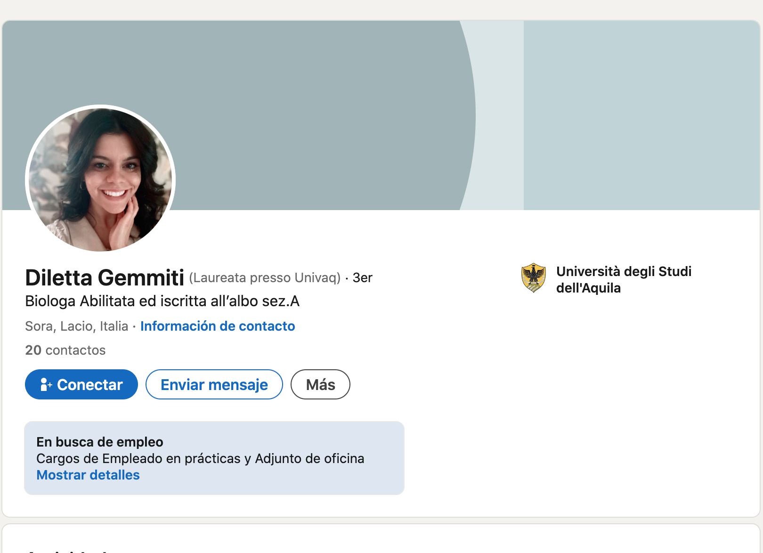Screen dimensions: 763x553
Task: Open the Información de contacto link
Action: click(x=218, y=326)
